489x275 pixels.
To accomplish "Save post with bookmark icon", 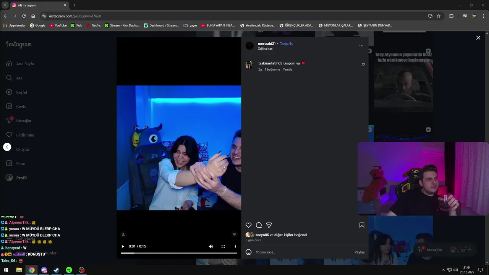I will tap(362, 225).
